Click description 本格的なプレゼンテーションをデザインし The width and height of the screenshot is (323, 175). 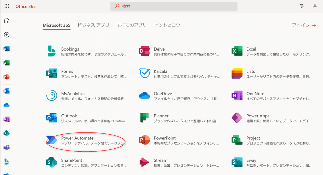pos(187,143)
